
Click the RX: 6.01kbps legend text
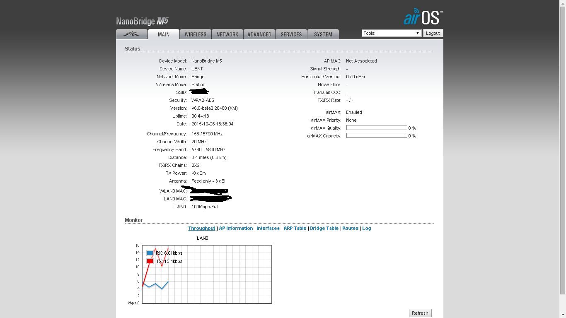(169, 253)
